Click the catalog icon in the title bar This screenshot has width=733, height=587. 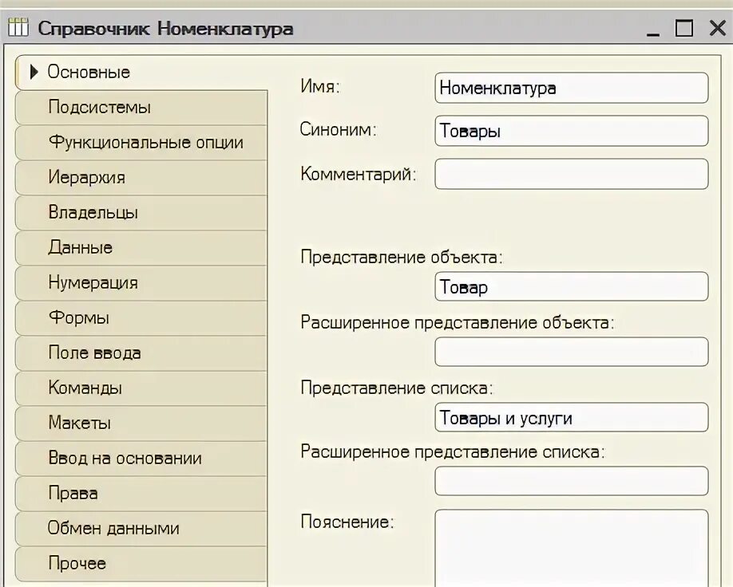click(x=18, y=28)
